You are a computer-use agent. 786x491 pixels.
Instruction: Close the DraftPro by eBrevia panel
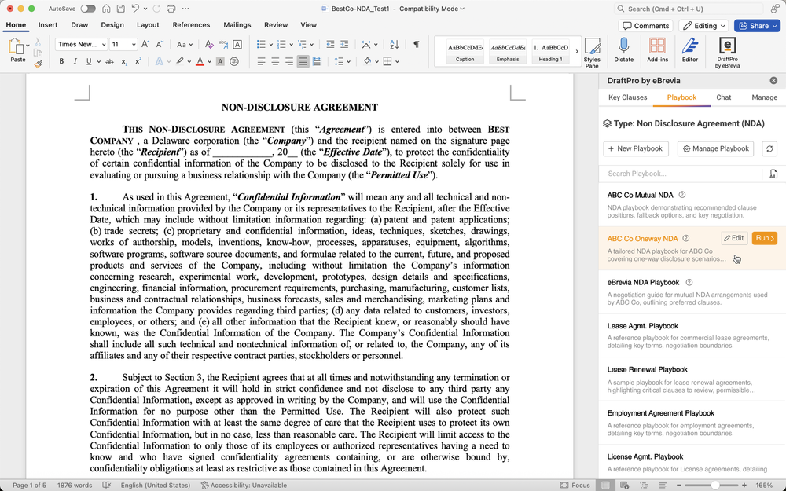(773, 80)
